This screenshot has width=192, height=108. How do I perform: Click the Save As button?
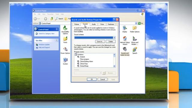click(100, 41)
